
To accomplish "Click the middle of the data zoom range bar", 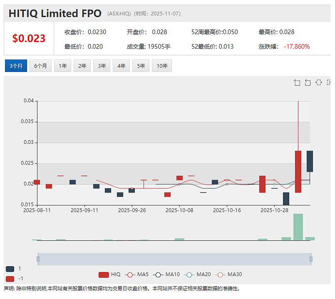I will [x=174, y=259].
